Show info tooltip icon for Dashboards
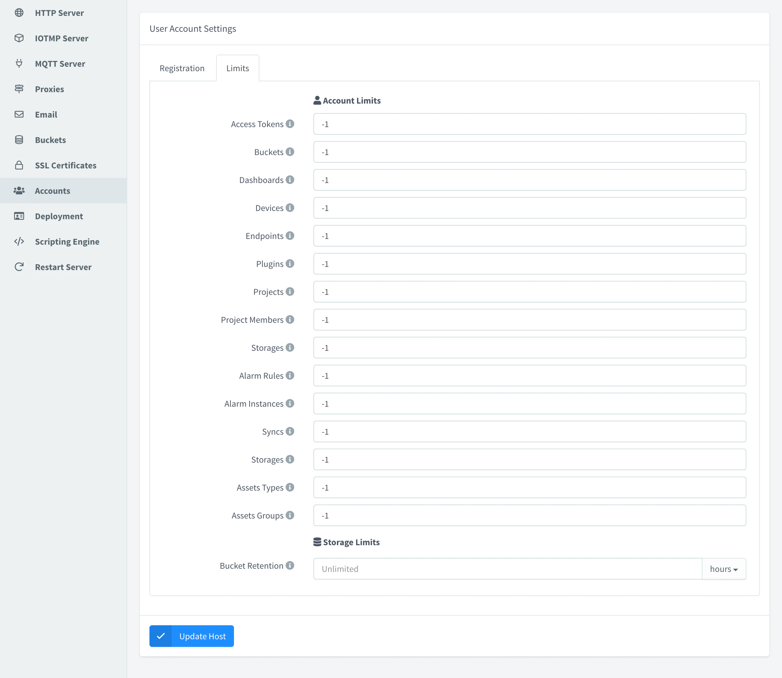The width and height of the screenshot is (782, 678). pyautogui.click(x=290, y=180)
